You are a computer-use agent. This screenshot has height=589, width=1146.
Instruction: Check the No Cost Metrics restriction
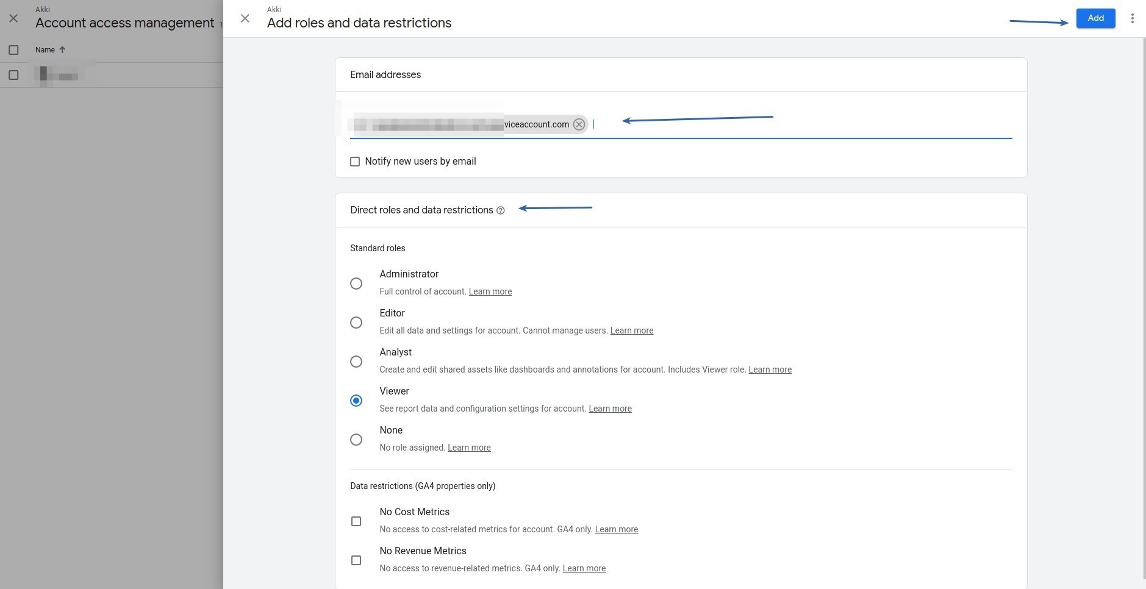click(356, 521)
